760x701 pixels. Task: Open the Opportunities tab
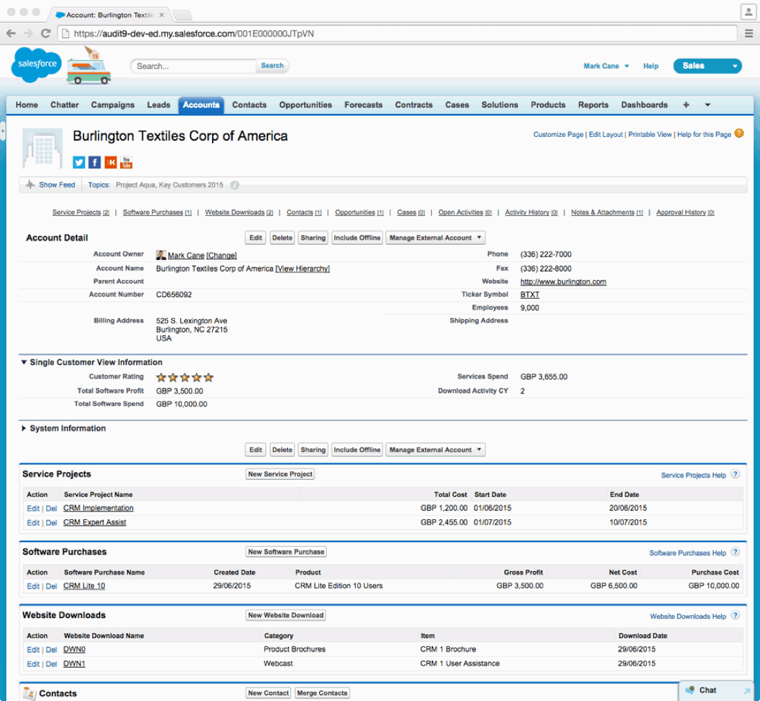(x=305, y=105)
